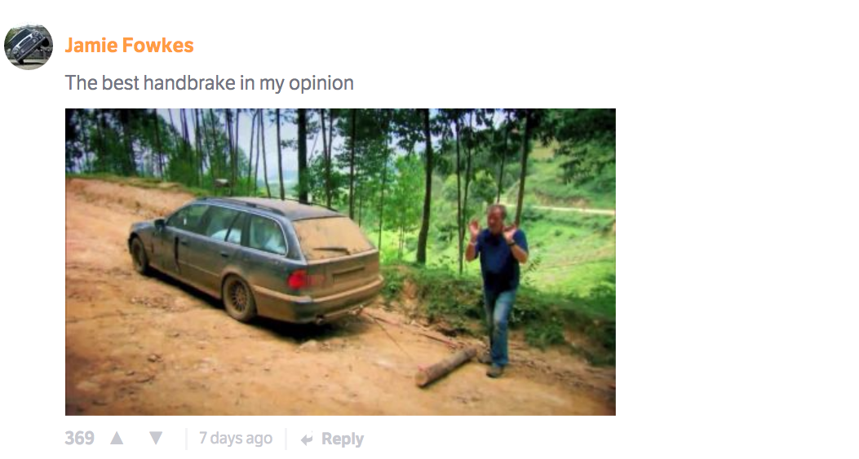Click the reply arrow icon
The width and height of the screenshot is (859, 459).
[307, 439]
